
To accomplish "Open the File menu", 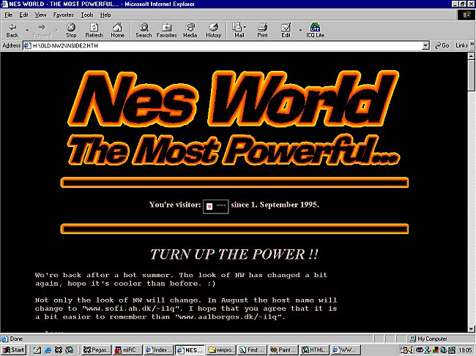I will 8,15.
